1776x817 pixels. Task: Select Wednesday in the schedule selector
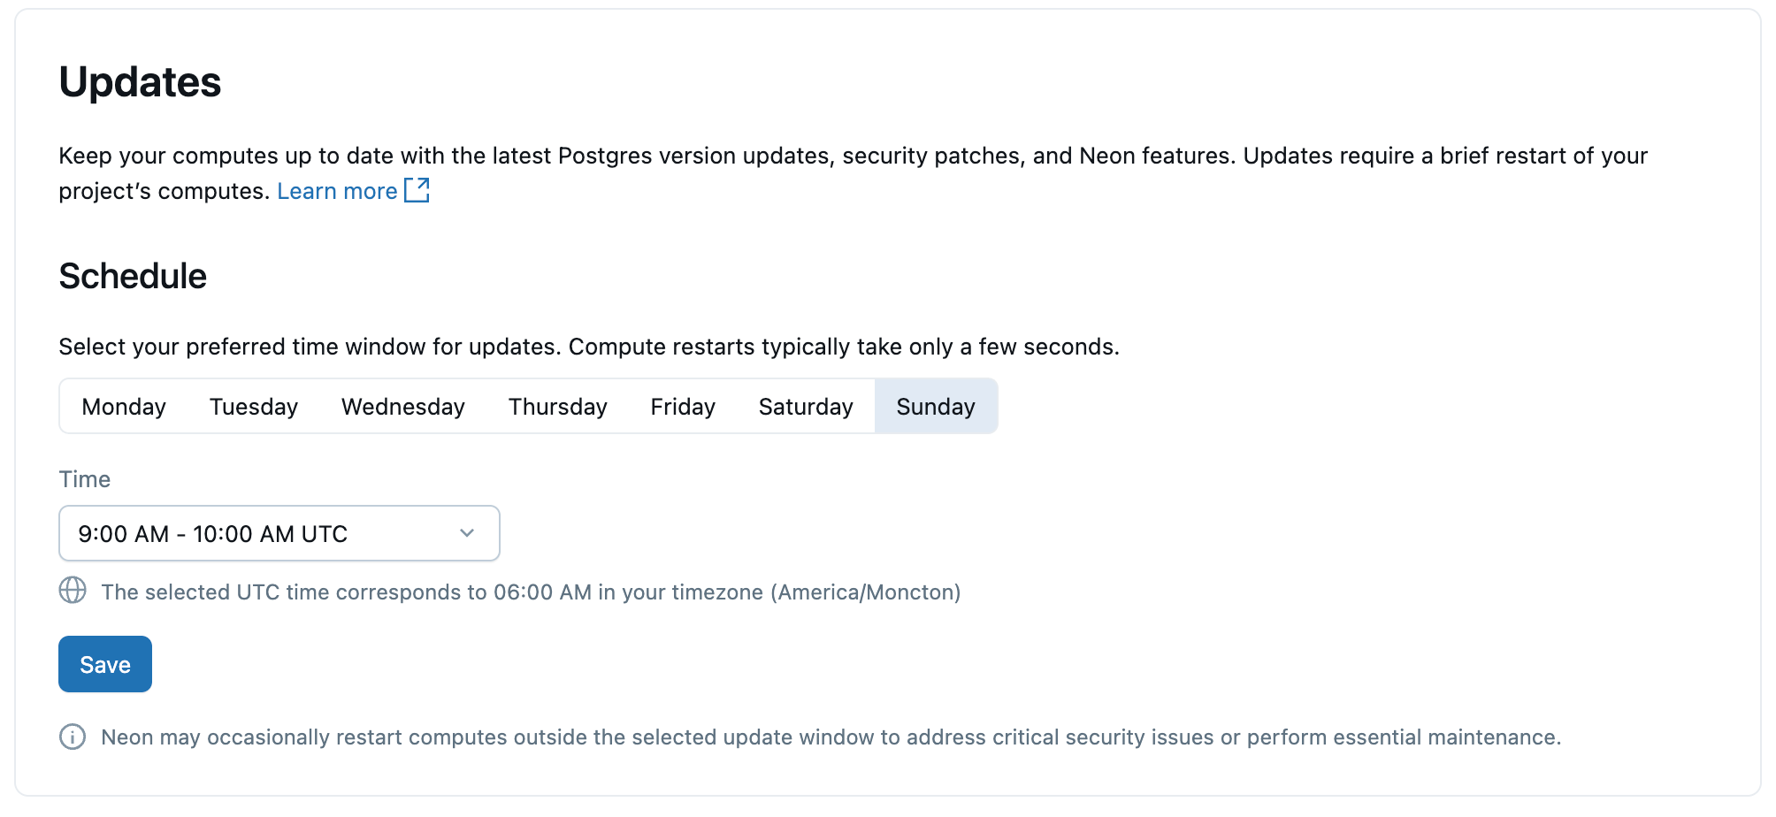tap(402, 406)
